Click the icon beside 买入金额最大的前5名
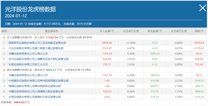The image size is (208, 106). (x=4, y=38)
